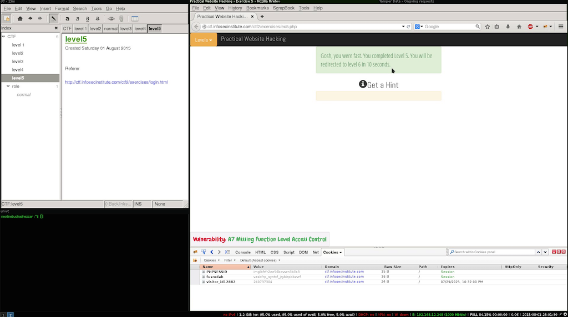
Task: Toggle Firebug command line icon
Action: [227, 252]
